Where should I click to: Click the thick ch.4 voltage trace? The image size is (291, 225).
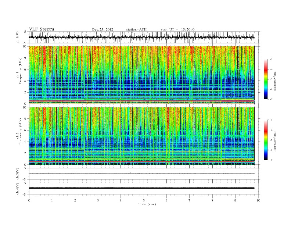141,188
